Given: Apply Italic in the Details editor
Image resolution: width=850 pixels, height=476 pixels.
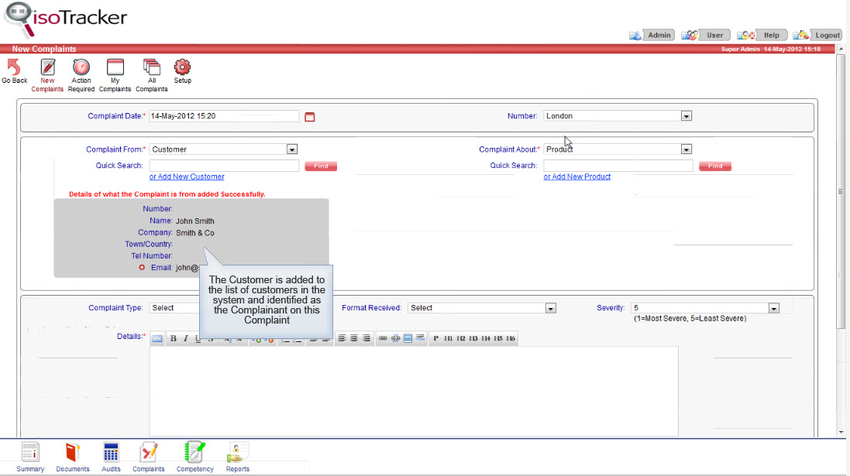Looking at the screenshot, I should (184, 338).
